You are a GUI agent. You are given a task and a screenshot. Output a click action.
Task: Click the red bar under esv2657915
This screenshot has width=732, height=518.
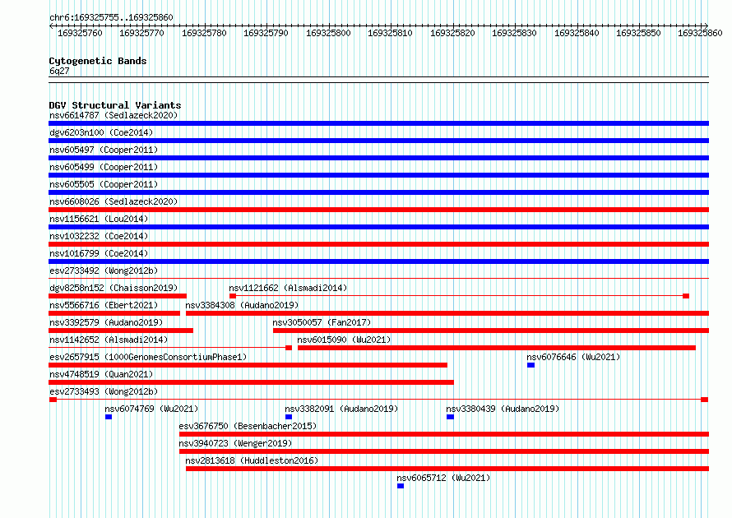(x=248, y=365)
